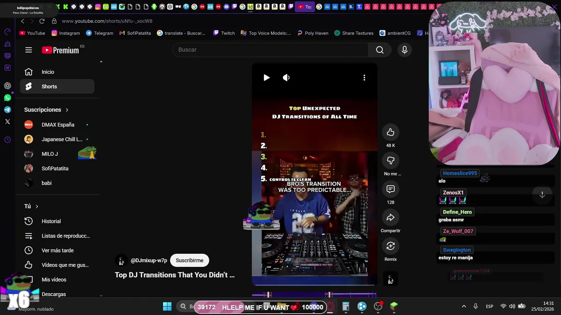Click the Remix icon
561x315 pixels.
tap(391, 246)
